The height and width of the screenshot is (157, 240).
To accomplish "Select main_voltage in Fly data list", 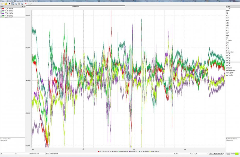I will (x=230, y=72).
